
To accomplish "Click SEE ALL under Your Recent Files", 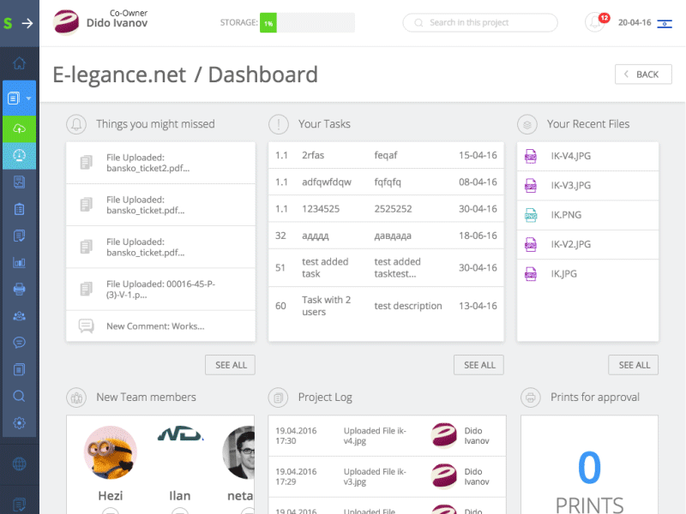I will point(633,364).
